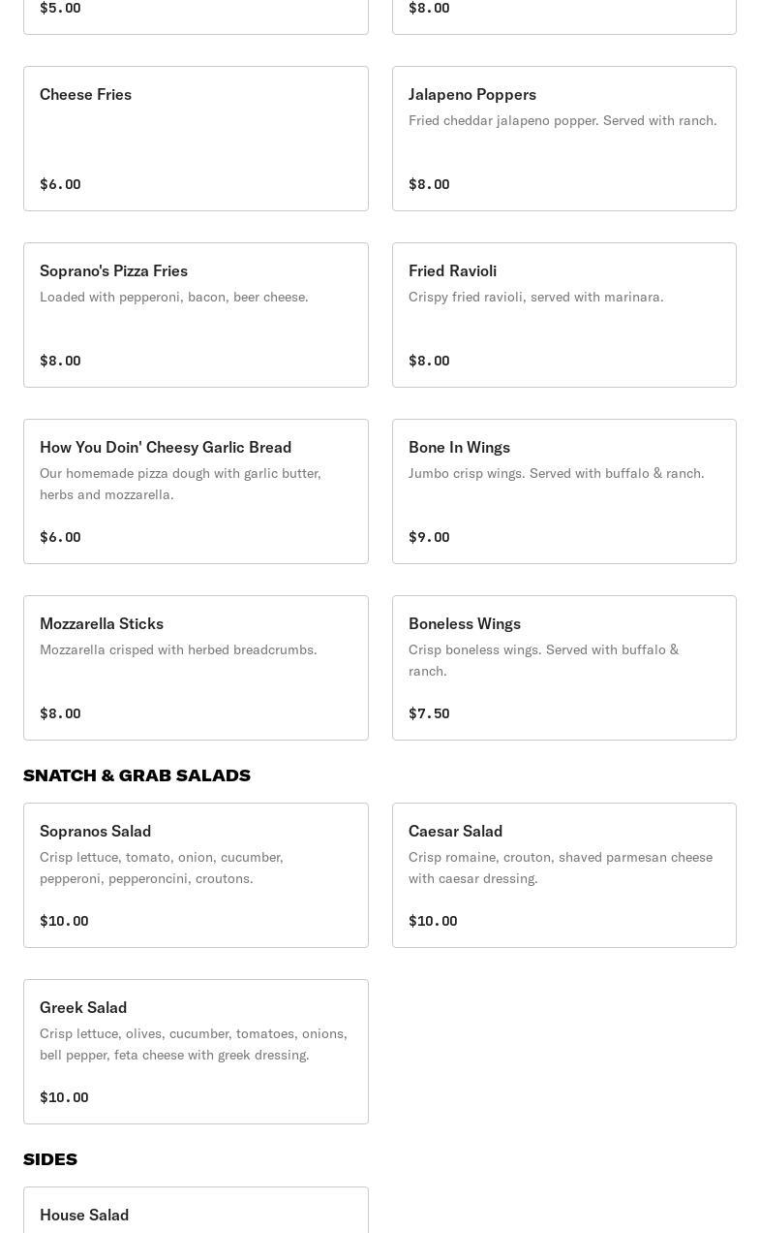Click the Snatch & Grab Salads heading
Viewport: 760px width, 1233px height.
pos(137,775)
